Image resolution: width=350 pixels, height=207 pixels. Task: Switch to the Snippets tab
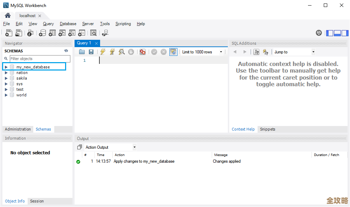point(267,129)
